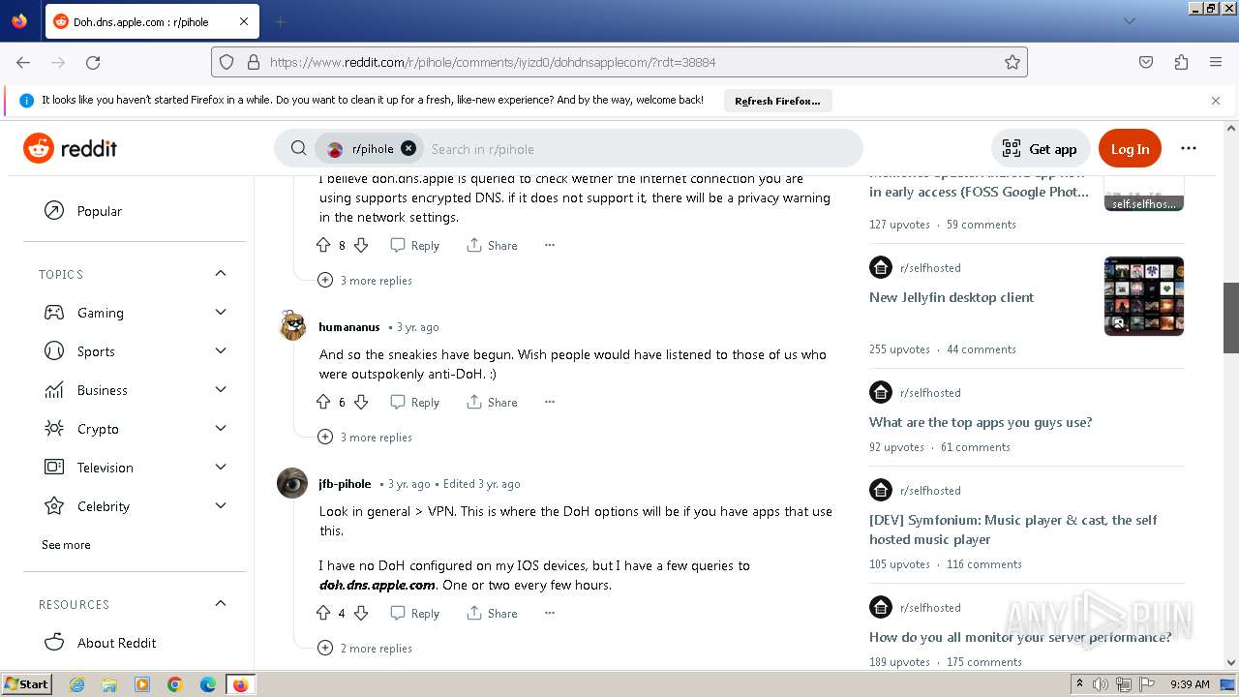Click the Firefox back arrow
The image size is (1239, 697).
23,62
